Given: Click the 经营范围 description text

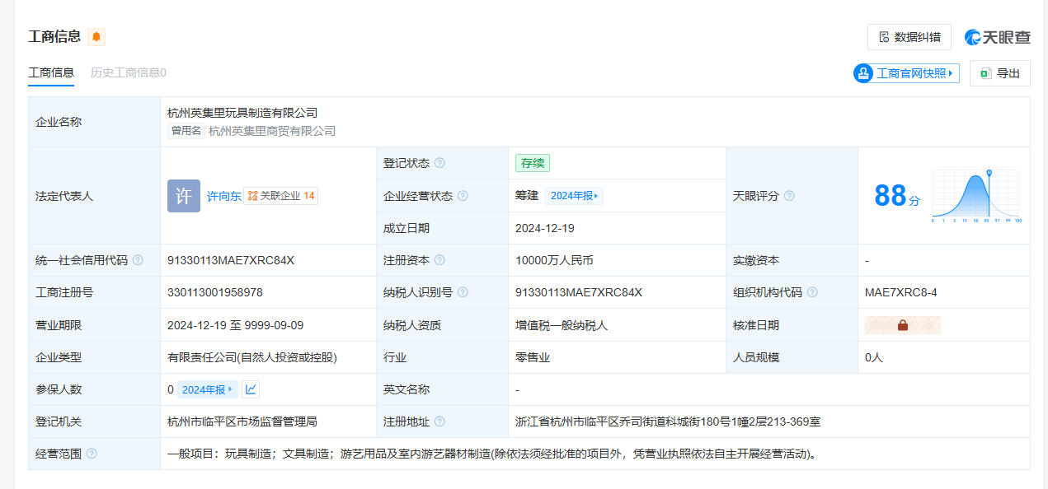Looking at the screenshot, I should pyautogui.click(x=491, y=454).
